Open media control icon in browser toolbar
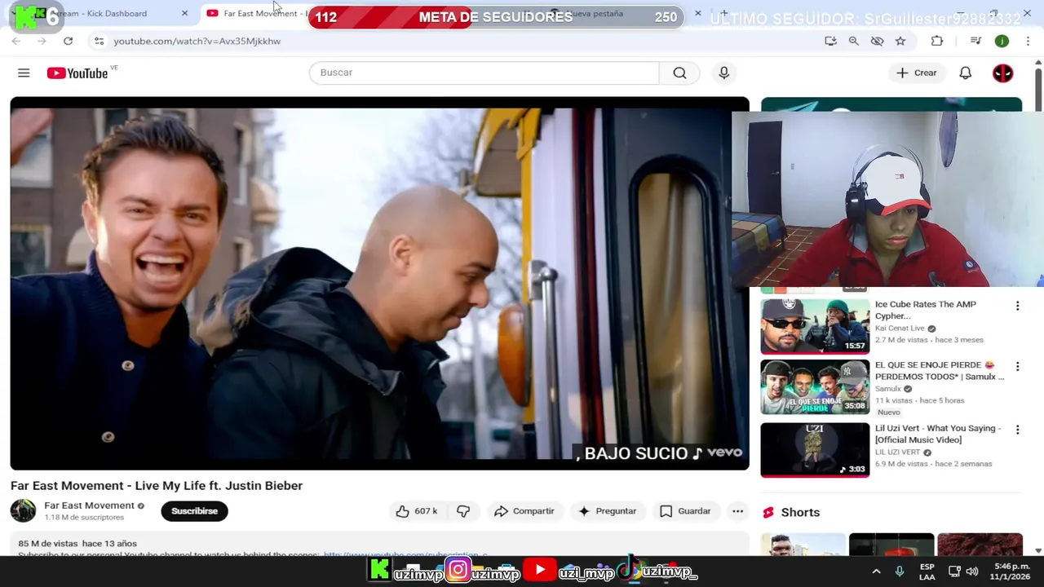The height and width of the screenshot is (587, 1044). coord(975,41)
